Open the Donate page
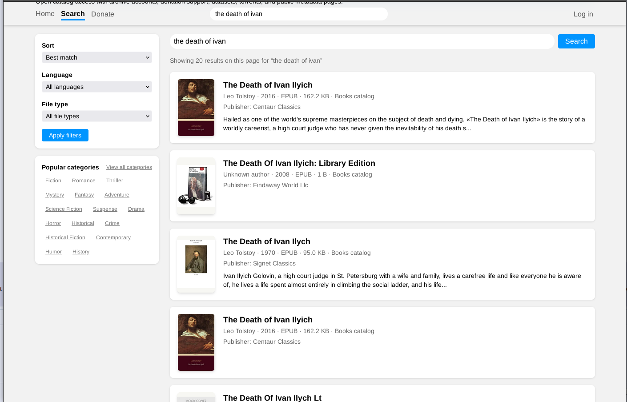 point(103,14)
